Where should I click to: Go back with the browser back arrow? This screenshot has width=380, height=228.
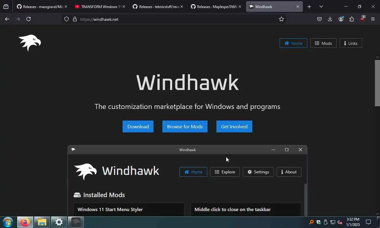click(x=7, y=19)
